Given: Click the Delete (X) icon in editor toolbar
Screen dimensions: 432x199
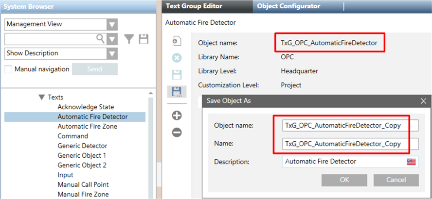Looking at the screenshot, I should [x=177, y=58].
